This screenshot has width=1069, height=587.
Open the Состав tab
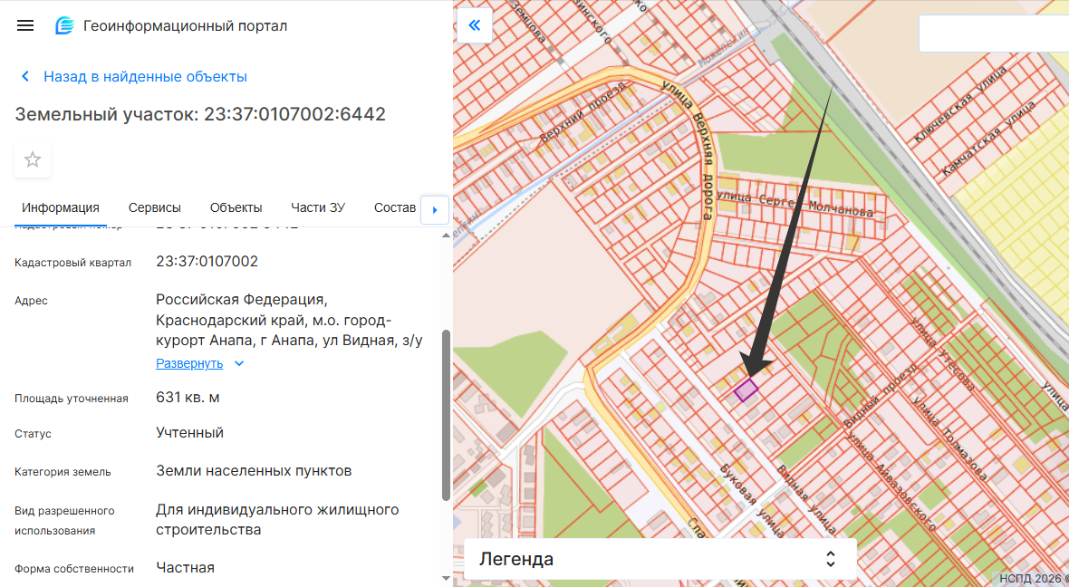pyautogui.click(x=395, y=207)
